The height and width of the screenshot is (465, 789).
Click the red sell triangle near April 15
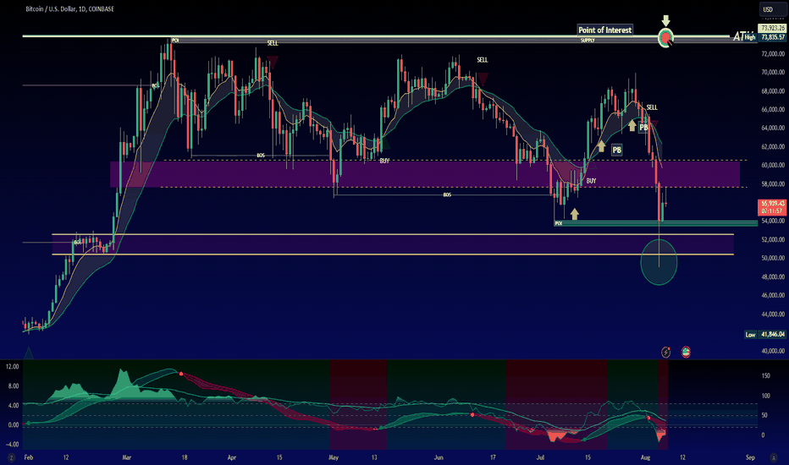273,63
